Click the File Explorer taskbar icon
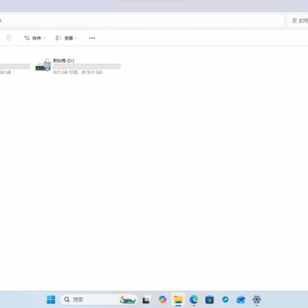 point(178,299)
